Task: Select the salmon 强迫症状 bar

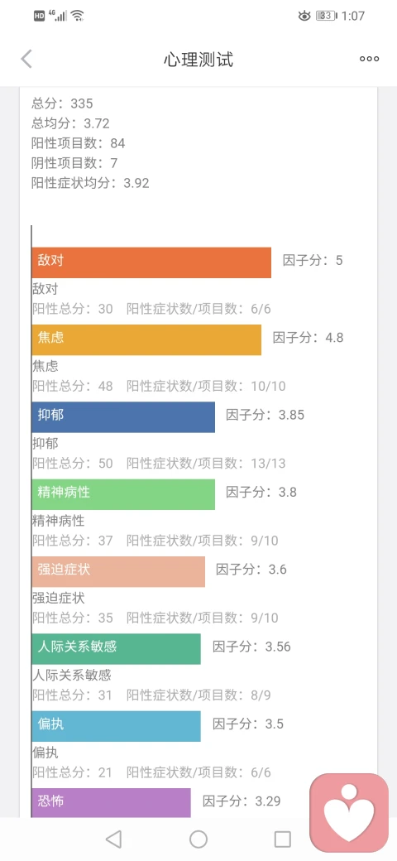Action: pyautogui.click(x=118, y=571)
